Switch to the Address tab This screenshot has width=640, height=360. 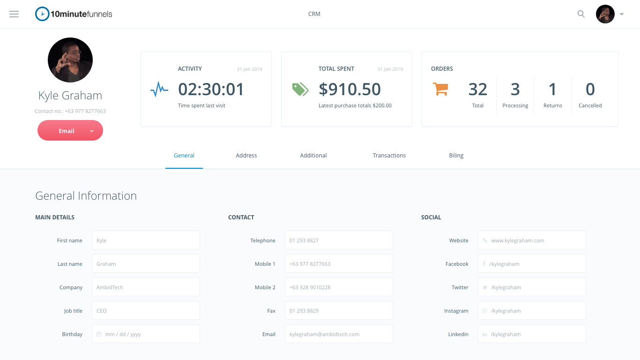click(x=246, y=156)
